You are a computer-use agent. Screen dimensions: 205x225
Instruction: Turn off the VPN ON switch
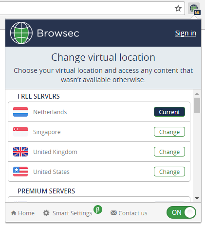click(181, 212)
